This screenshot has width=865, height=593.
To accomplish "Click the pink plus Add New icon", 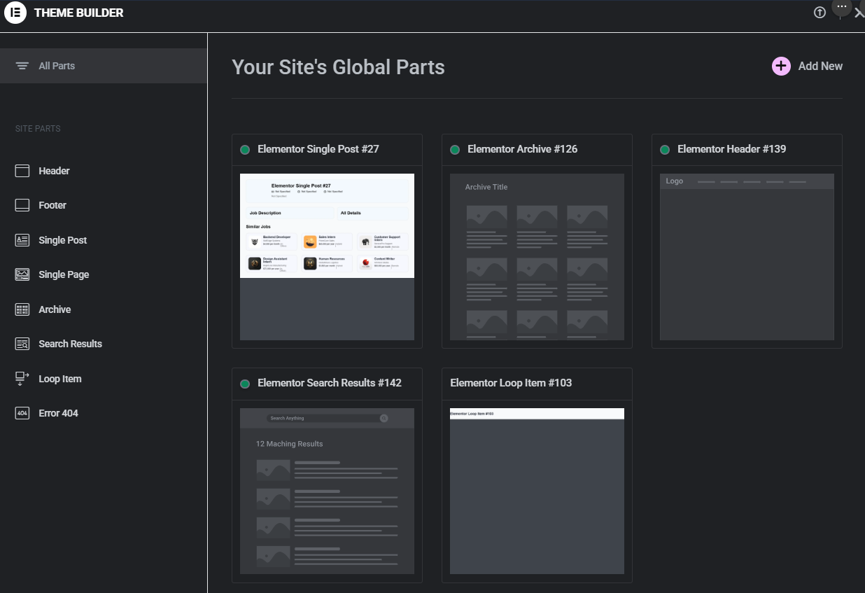I will [781, 66].
